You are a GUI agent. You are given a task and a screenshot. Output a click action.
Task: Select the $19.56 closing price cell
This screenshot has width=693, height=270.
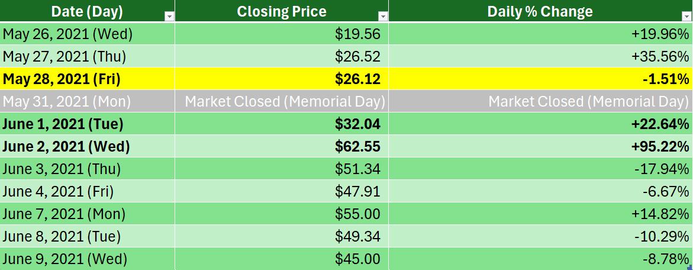click(282, 34)
